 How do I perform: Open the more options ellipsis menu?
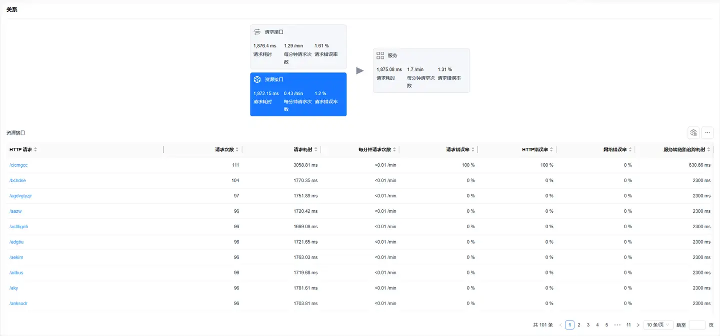[x=707, y=132]
